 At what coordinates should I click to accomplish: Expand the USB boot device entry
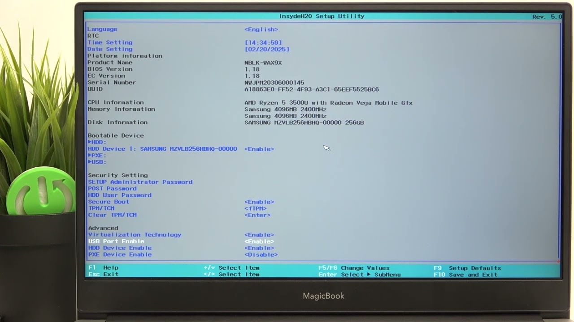coord(97,162)
